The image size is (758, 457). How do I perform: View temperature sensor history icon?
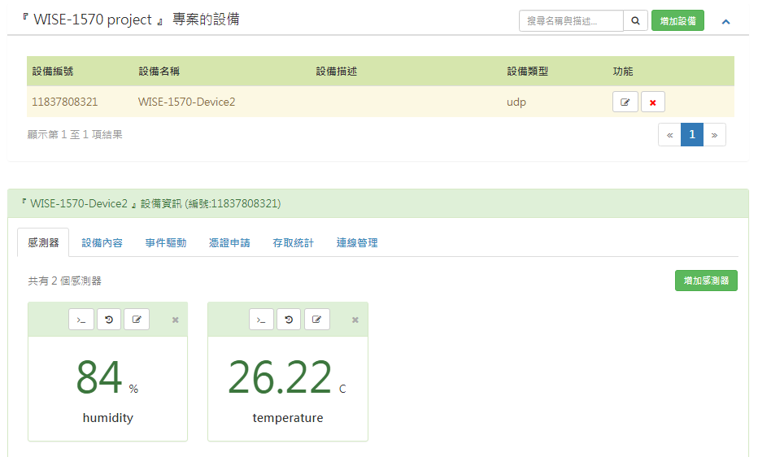point(289,320)
